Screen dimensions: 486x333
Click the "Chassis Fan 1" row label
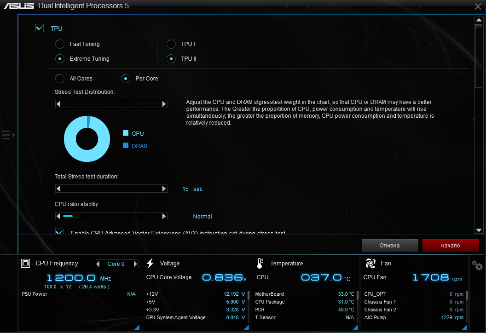pyautogui.click(x=380, y=302)
